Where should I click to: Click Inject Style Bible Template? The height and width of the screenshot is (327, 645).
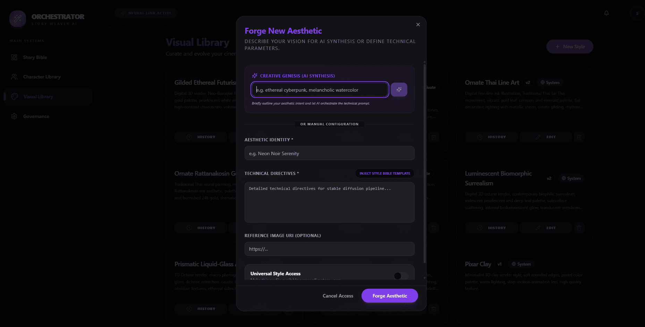tap(384, 173)
